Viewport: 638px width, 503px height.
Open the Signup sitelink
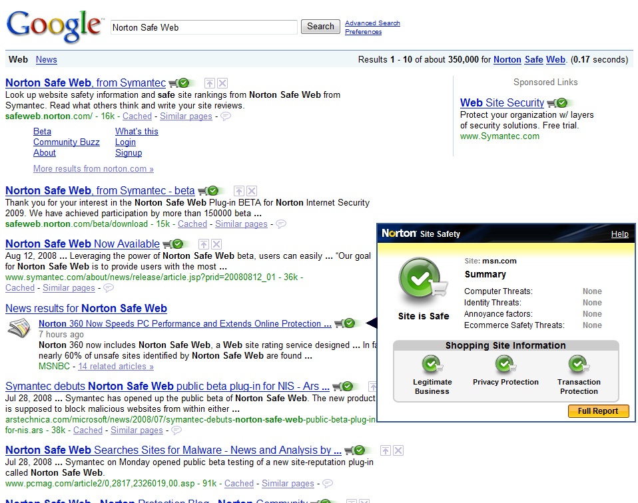129,153
